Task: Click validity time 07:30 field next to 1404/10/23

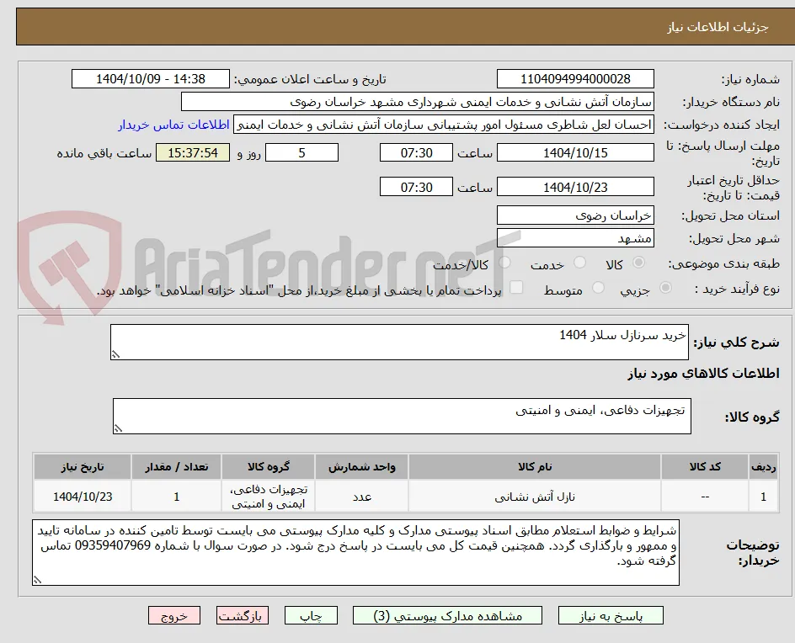Action: [x=416, y=187]
